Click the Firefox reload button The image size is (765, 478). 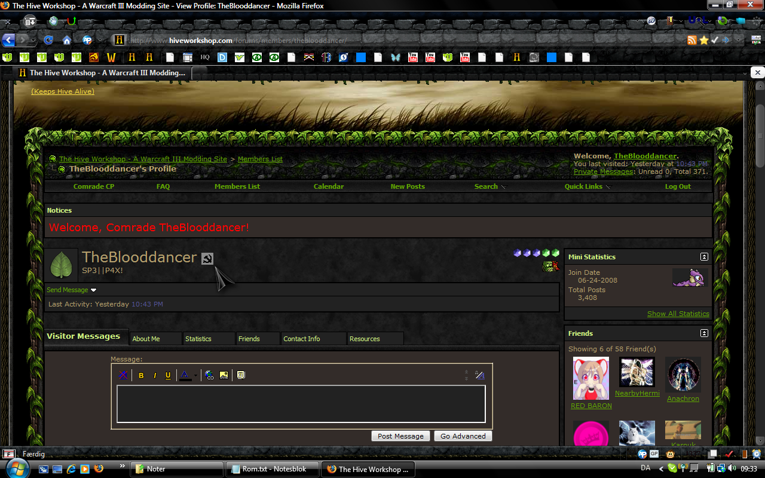48,40
